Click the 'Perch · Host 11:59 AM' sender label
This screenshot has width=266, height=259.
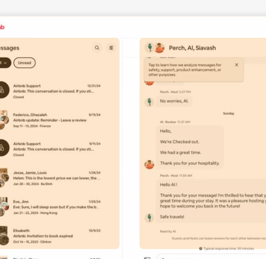tap(176, 175)
